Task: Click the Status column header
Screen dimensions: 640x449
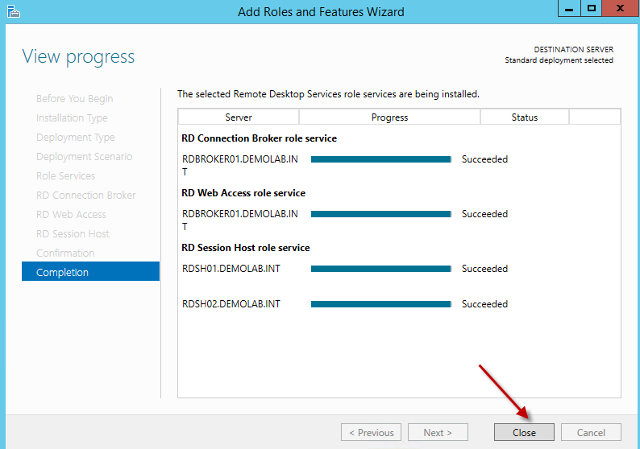Action: (524, 117)
